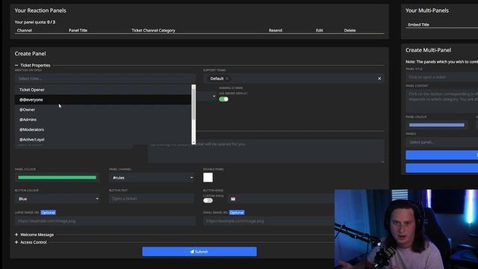478x269 pixels.
Task: Choose @Active/Loyal role option
Action: pyautogui.click(x=103, y=140)
